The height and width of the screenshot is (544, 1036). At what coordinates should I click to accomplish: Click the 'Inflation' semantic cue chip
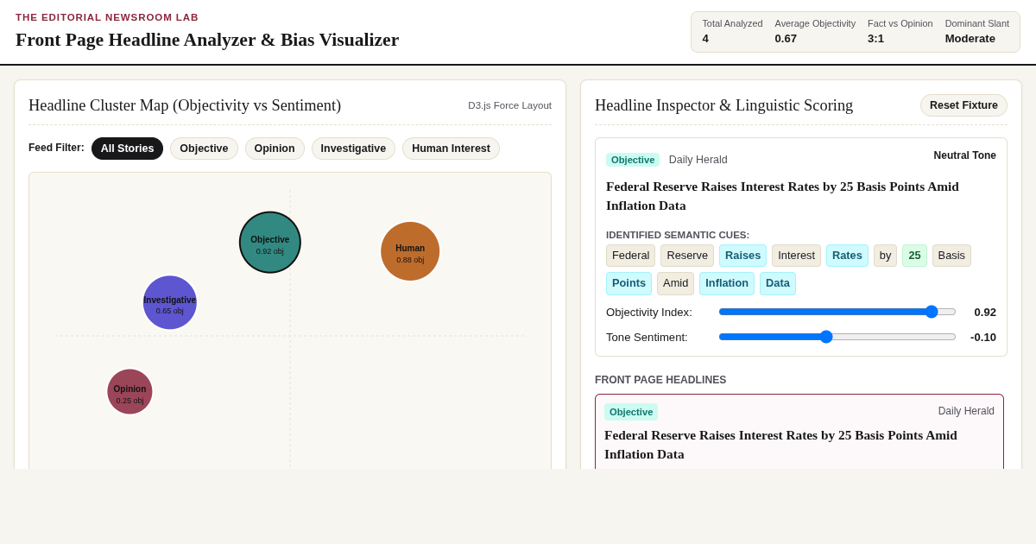(727, 283)
